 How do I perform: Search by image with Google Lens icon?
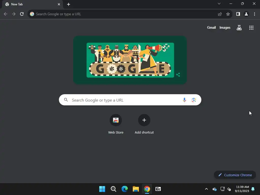194,100
